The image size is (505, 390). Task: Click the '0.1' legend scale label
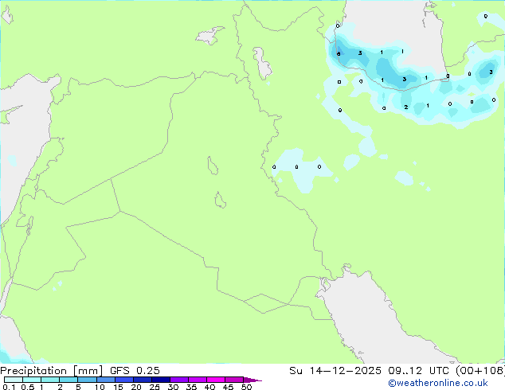pyautogui.click(x=9, y=387)
